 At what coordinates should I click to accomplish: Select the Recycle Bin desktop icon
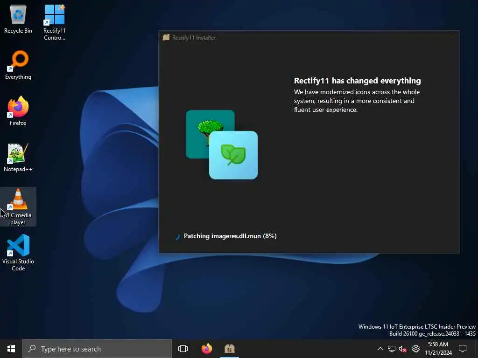pos(18,19)
